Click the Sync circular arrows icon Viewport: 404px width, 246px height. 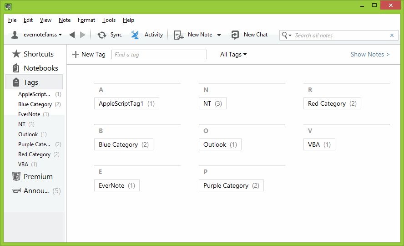(102, 35)
